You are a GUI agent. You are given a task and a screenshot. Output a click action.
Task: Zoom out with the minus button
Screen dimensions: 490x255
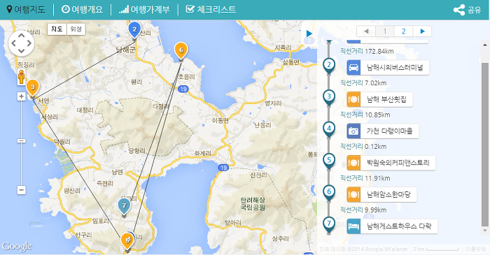[21, 190]
